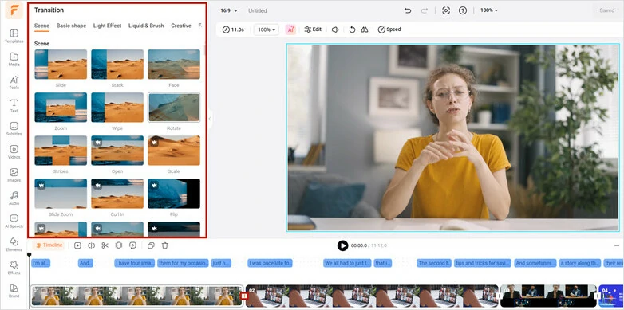Click the split icon beside the scissors
Viewport: 624px width, 310px height.
[91, 245]
